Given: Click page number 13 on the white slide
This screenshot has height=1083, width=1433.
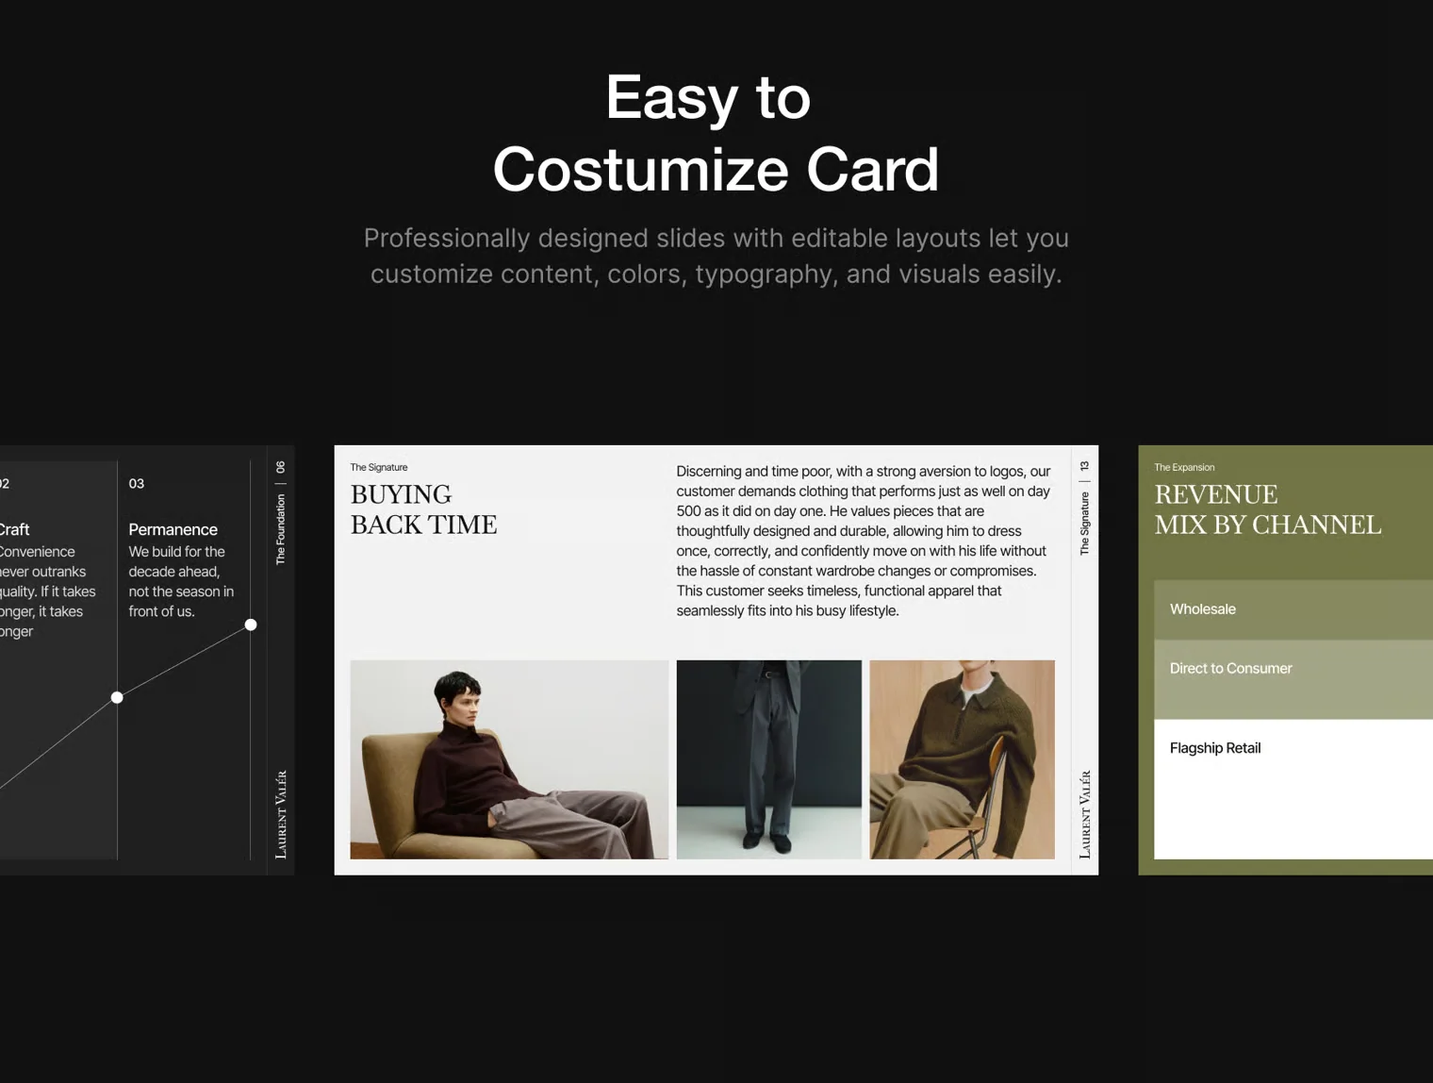Looking at the screenshot, I should [x=1084, y=466].
